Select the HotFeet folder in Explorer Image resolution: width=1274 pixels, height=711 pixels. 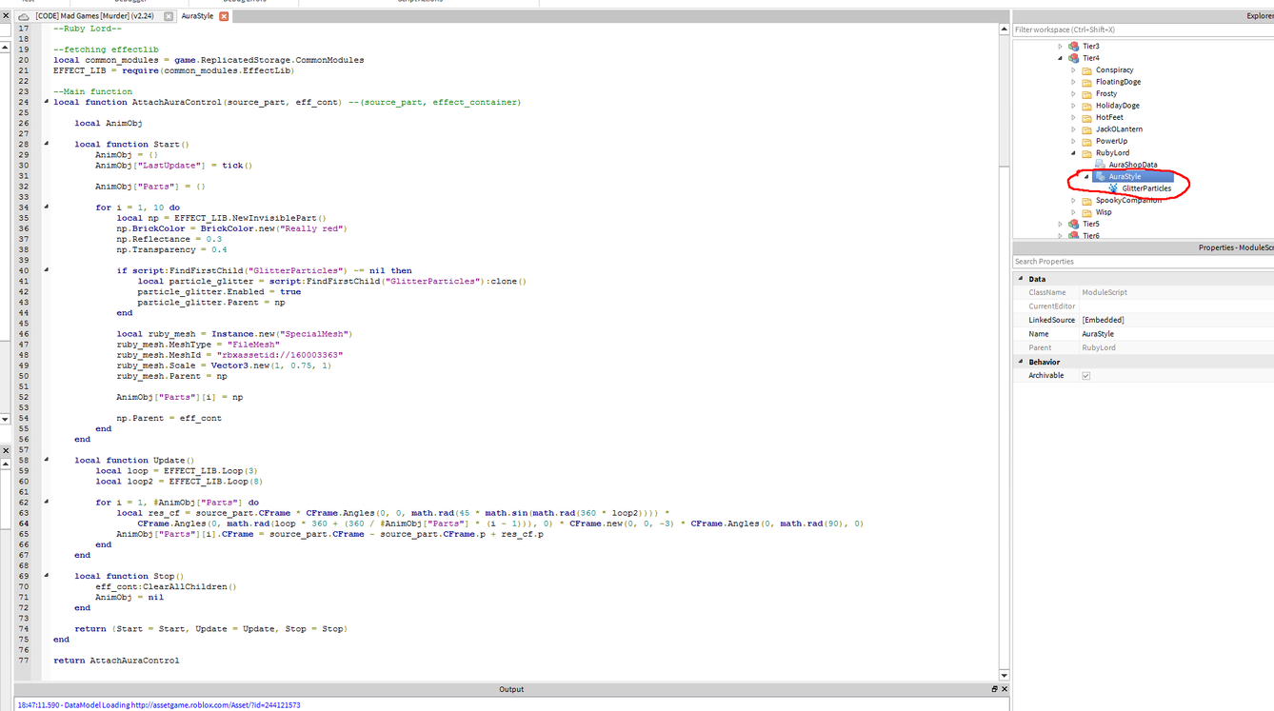point(1109,117)
